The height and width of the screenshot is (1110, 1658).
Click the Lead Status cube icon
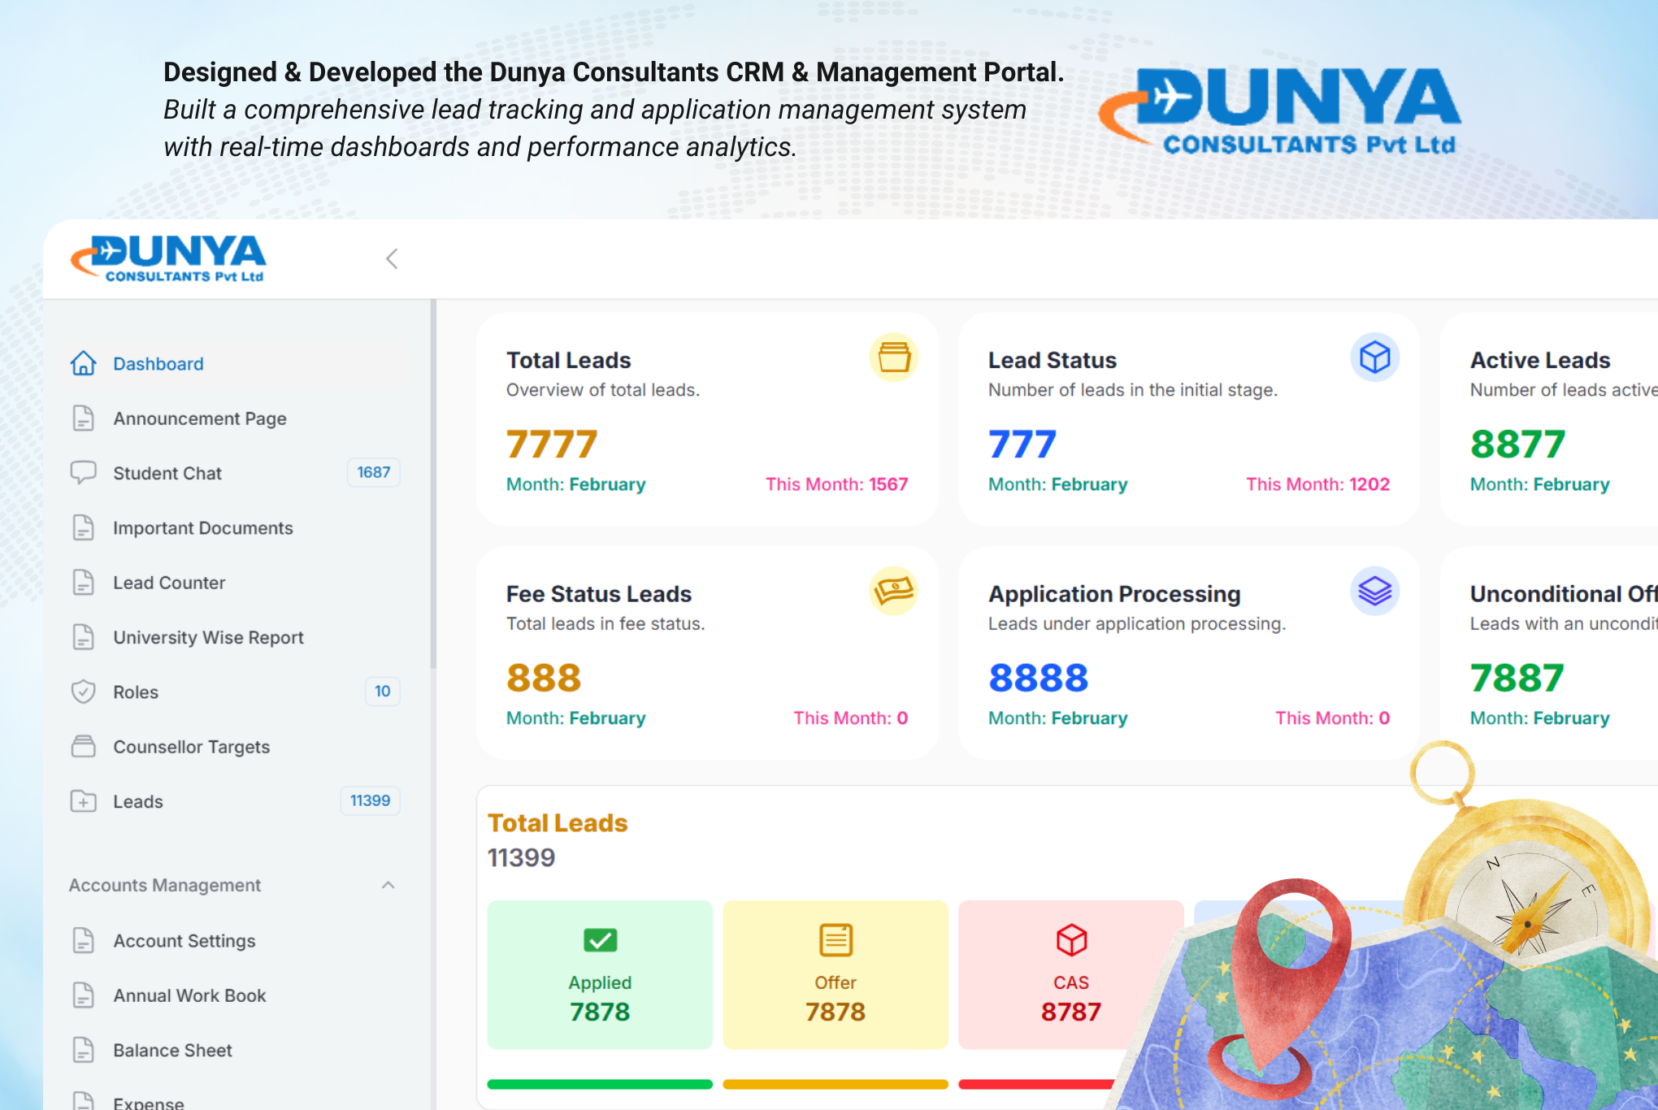[x=1374, y=358]
